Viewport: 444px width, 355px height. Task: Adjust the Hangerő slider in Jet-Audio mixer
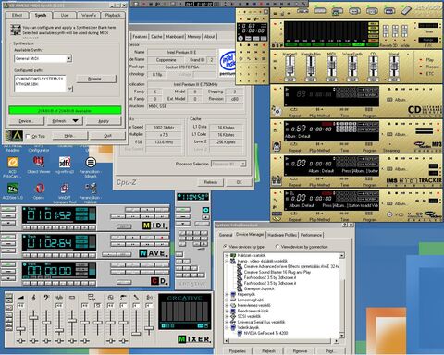(290, 67)
